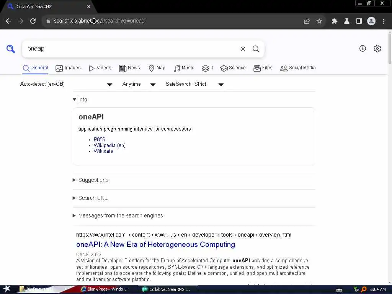Reload the page
This screenshot has width=392, height=294.
click(x=33, y=21)
